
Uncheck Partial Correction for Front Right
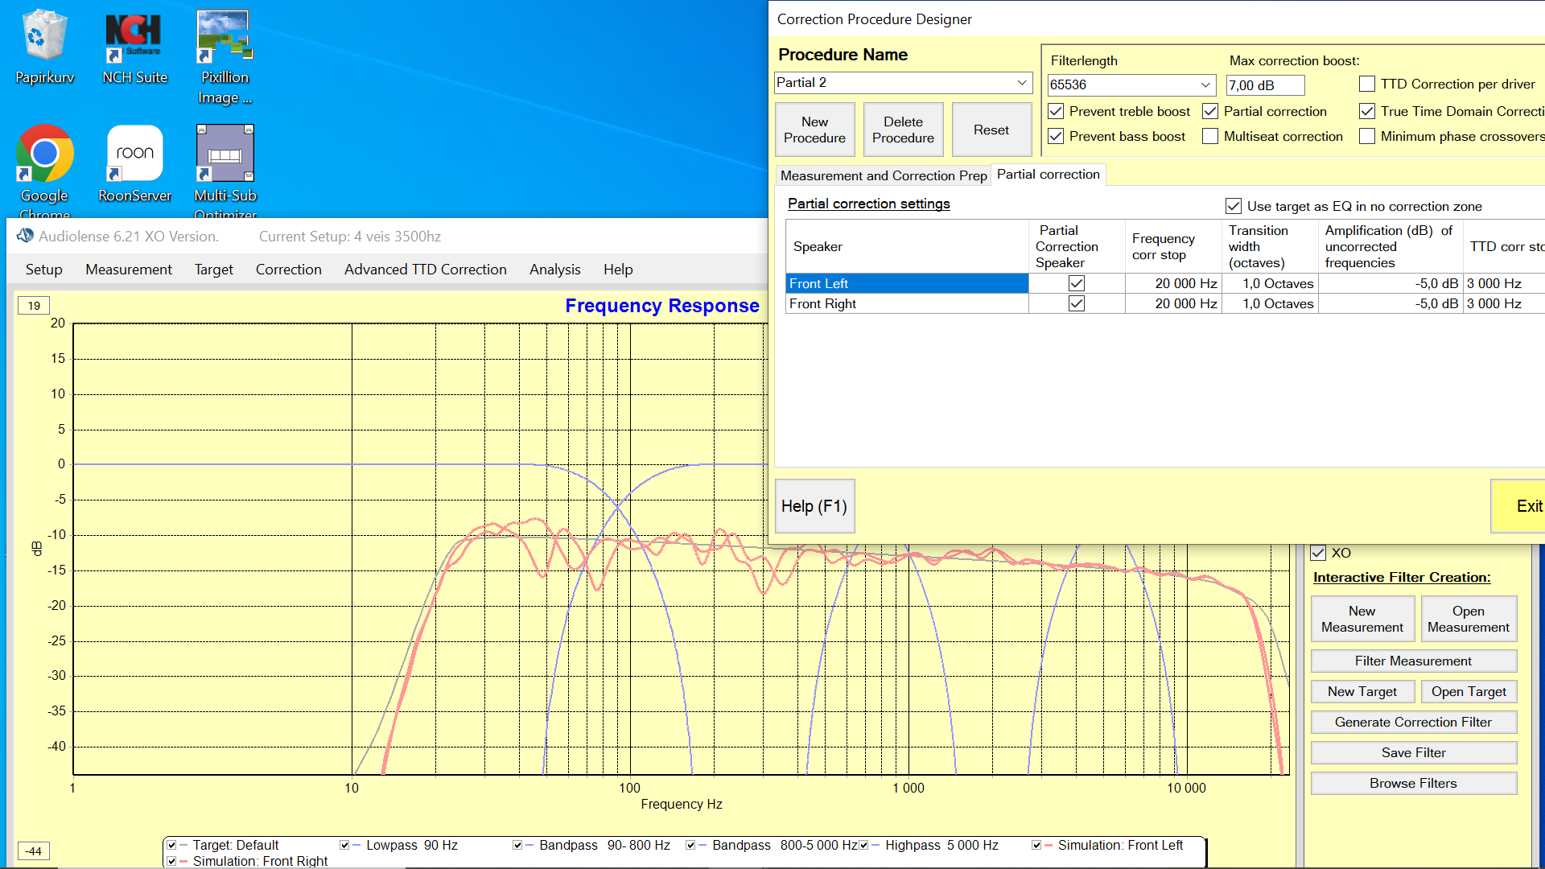tap(1076, 303)
